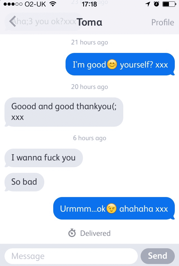Viewport: 179px width, 266px height.
Task: Open Toma's Profile link
Action: point(163,23)
